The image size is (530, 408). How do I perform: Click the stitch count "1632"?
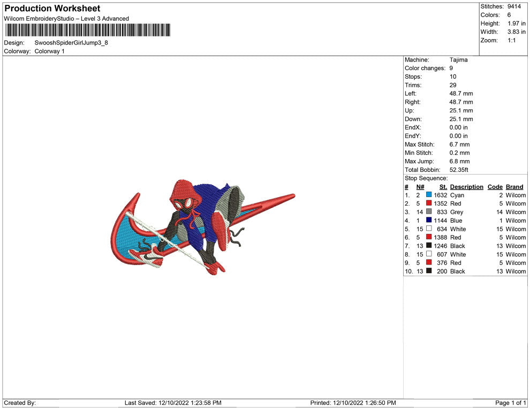tap(441, 195)
